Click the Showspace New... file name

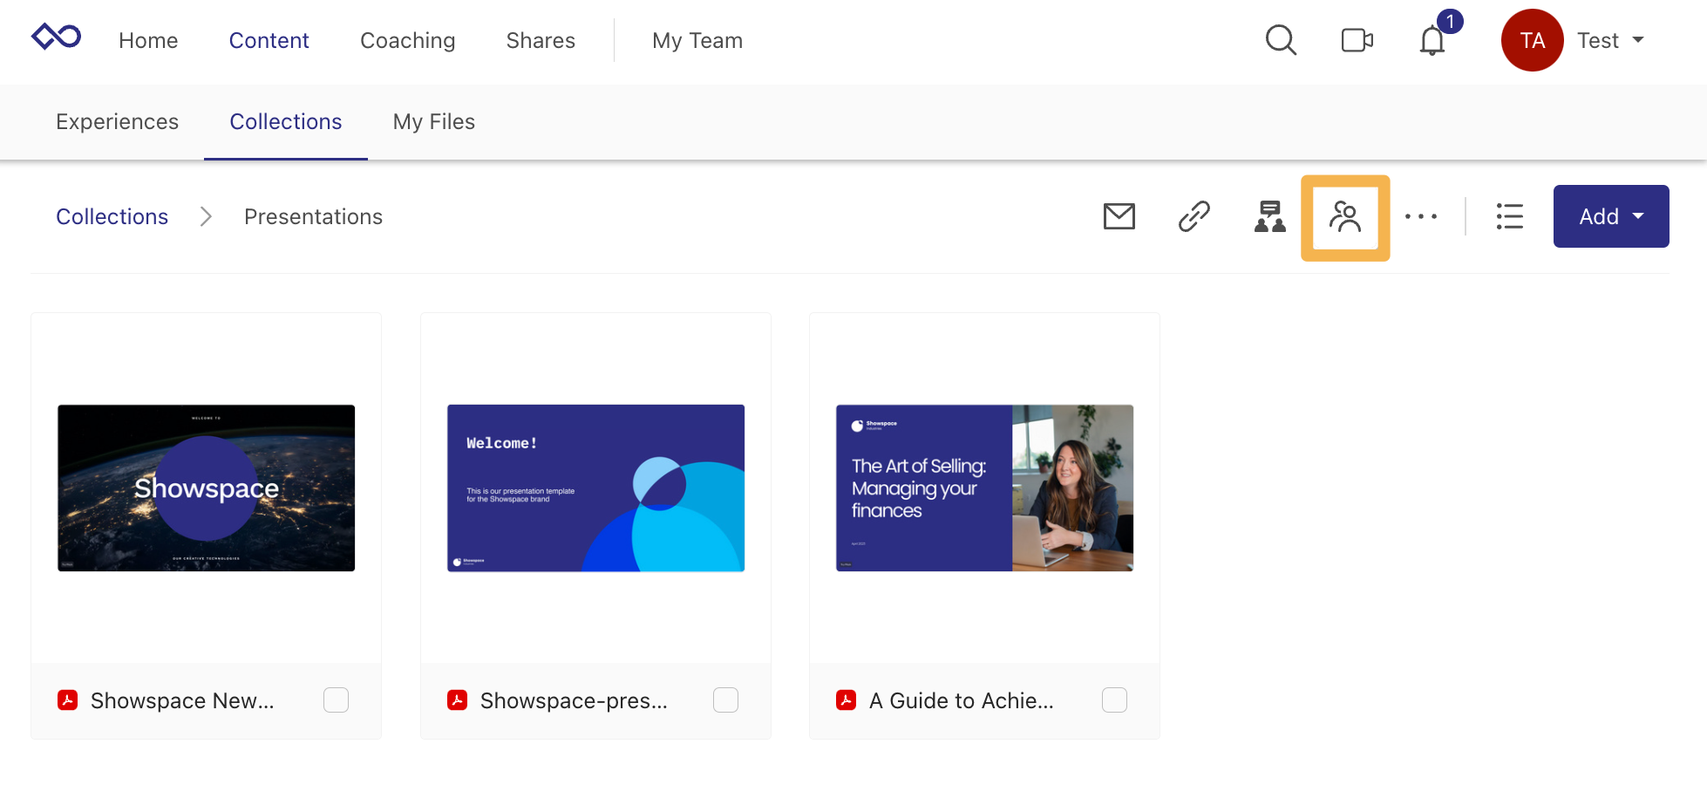(182, 700)
